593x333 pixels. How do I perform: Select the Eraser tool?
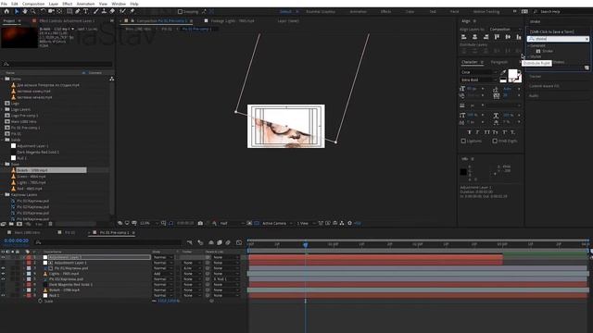(x=112, y=11)
